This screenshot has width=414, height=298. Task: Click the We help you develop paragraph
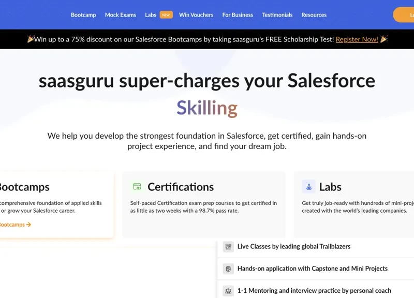(206, 141)
